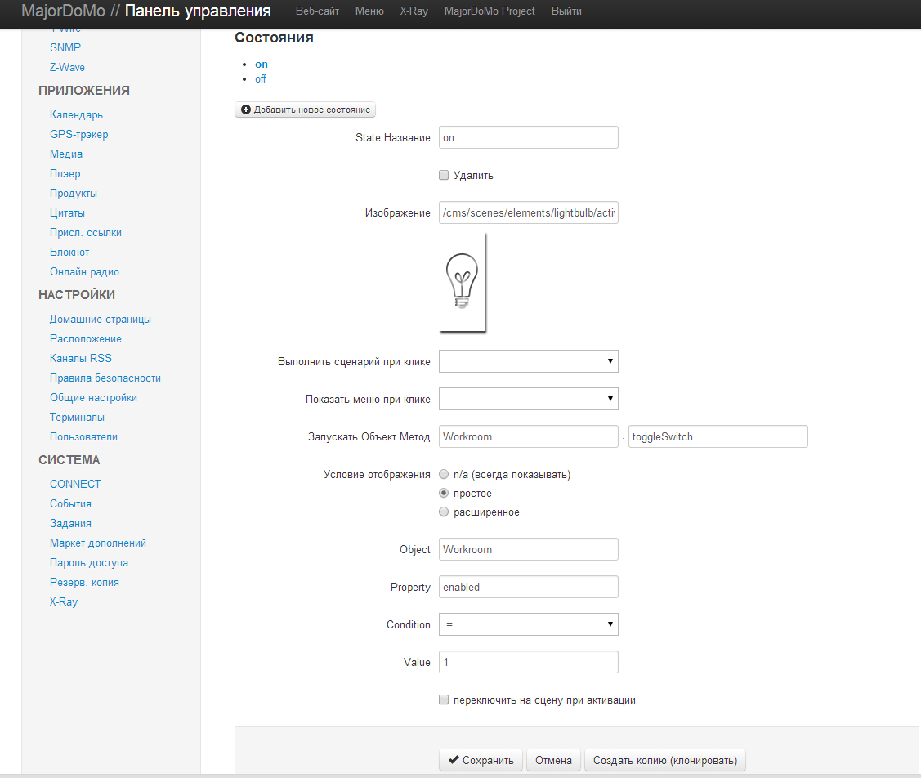Enable переключить на сцену при активации checkbox
Screen dimensions: 921x778
tap(444, 700)
